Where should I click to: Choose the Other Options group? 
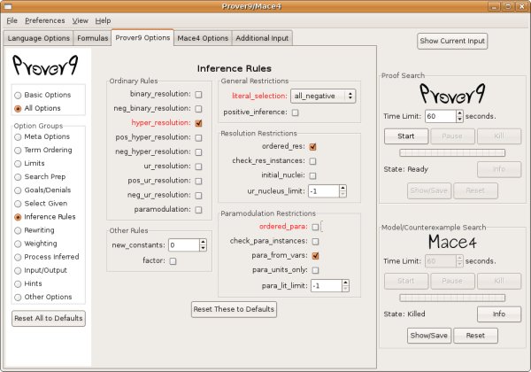tap(43, 297)
